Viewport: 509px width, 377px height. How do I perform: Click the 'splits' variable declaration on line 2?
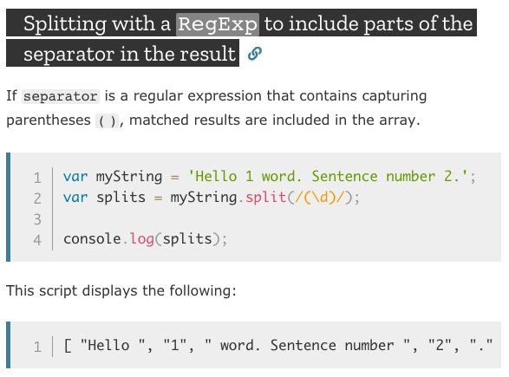[121, 198]
